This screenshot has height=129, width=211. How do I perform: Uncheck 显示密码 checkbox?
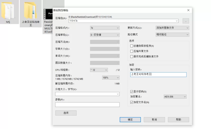pos(132,91)
